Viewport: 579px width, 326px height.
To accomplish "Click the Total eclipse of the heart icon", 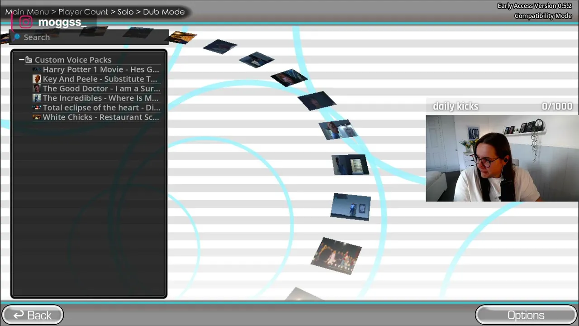I will [x=37, y=108].
